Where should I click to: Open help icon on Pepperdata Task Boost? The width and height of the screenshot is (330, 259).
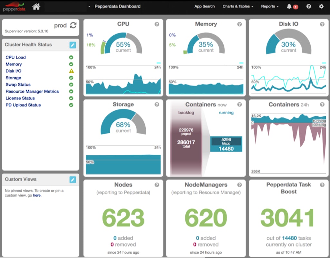(x=322, y=185)
